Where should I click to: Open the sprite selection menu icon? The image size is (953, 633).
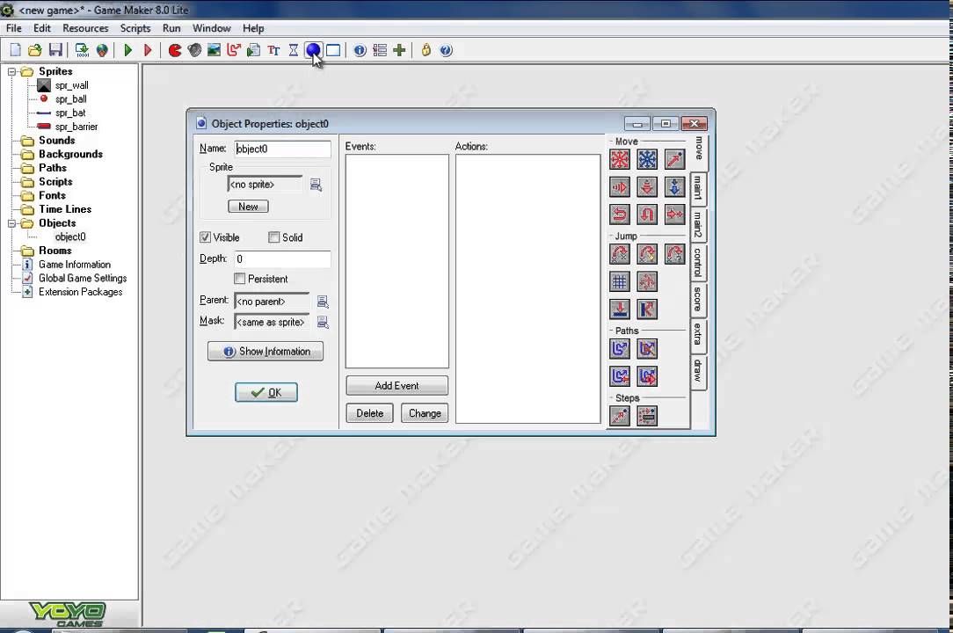[x=316, y=185]
